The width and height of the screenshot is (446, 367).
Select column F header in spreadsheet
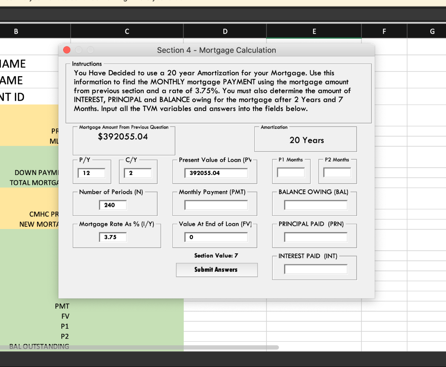point(384,31)
